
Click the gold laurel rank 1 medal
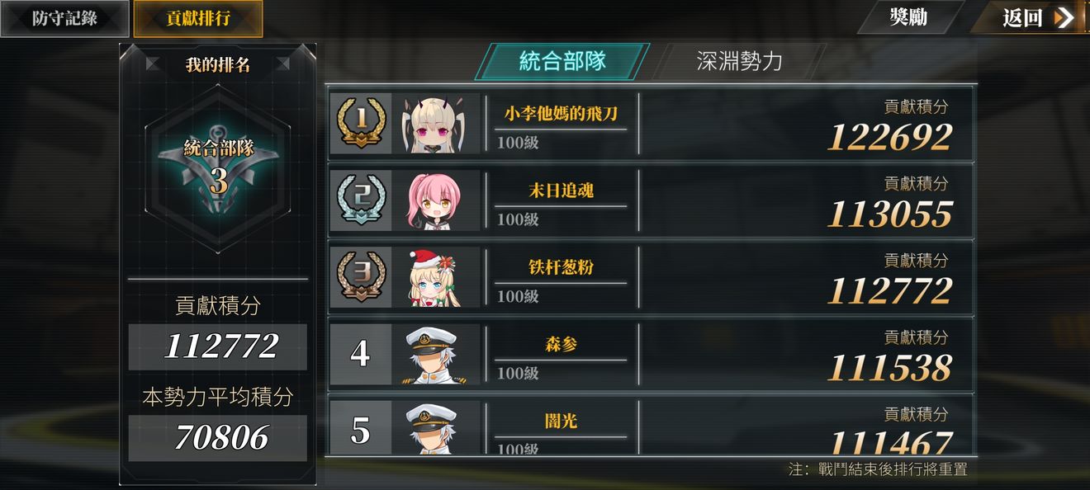coord(361,122)
